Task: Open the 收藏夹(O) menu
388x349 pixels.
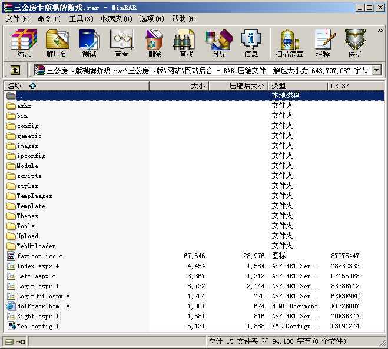Action: tap(115, 18)
